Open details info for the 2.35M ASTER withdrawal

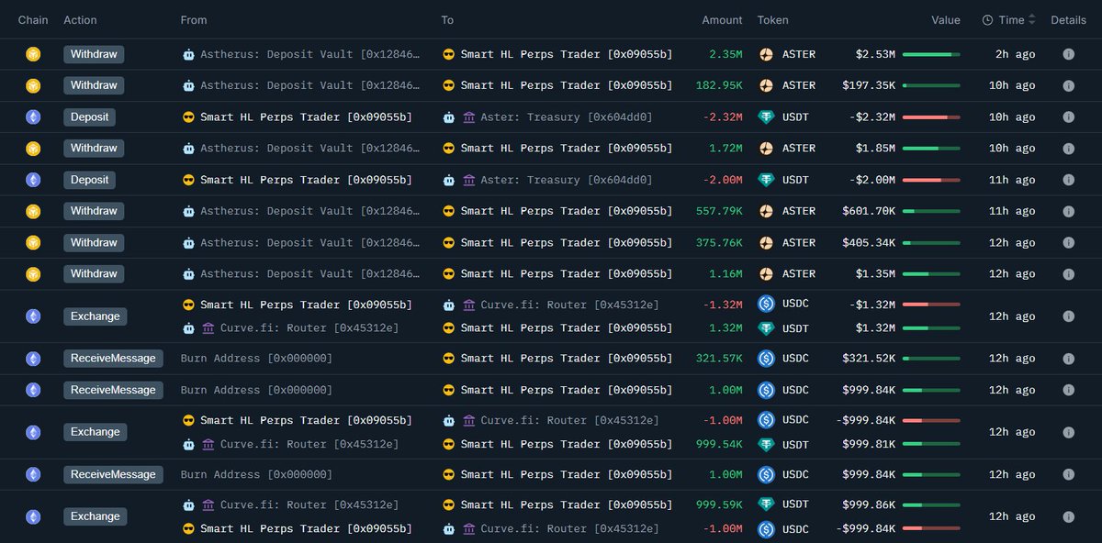[1068, 54]
